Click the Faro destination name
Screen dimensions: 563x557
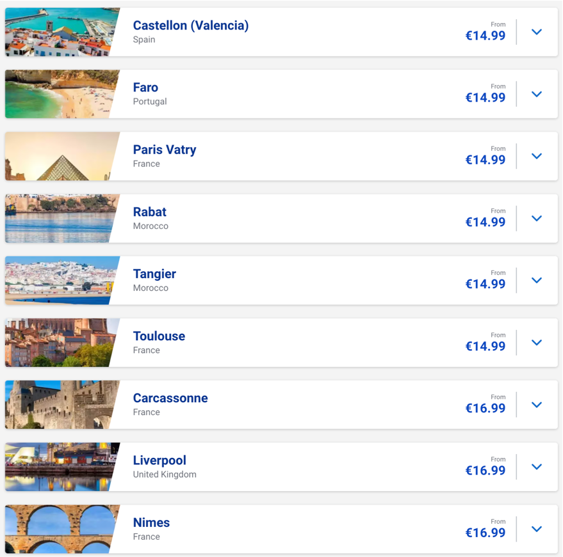pos(145,88)
